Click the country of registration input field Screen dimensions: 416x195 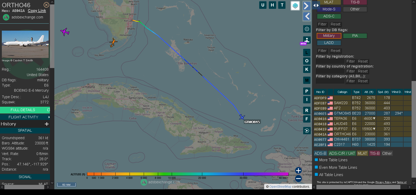pos(330,71)
